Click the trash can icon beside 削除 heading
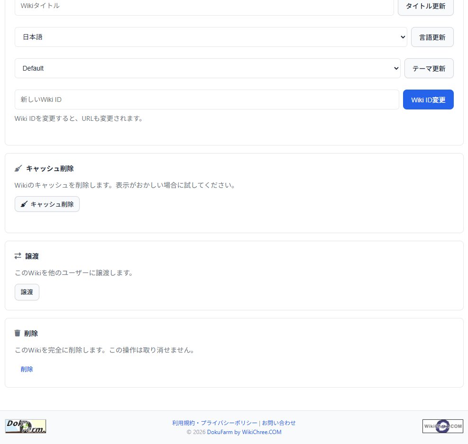468x444 pixels. click(x=18, y=333)
